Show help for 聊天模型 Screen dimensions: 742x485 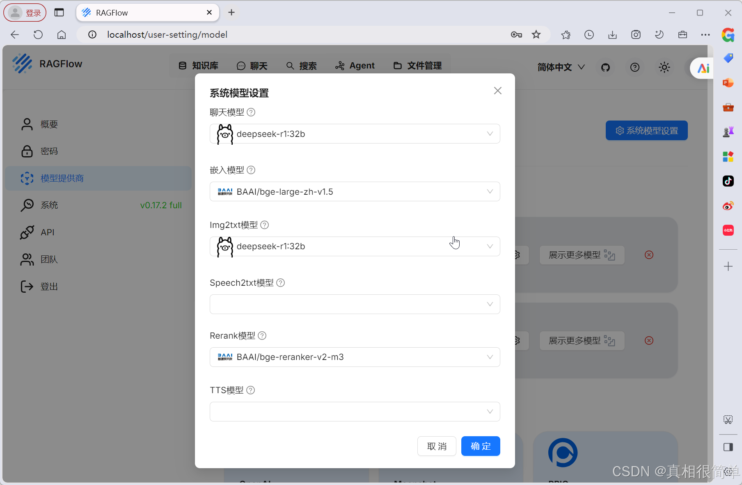coord(251,112)
